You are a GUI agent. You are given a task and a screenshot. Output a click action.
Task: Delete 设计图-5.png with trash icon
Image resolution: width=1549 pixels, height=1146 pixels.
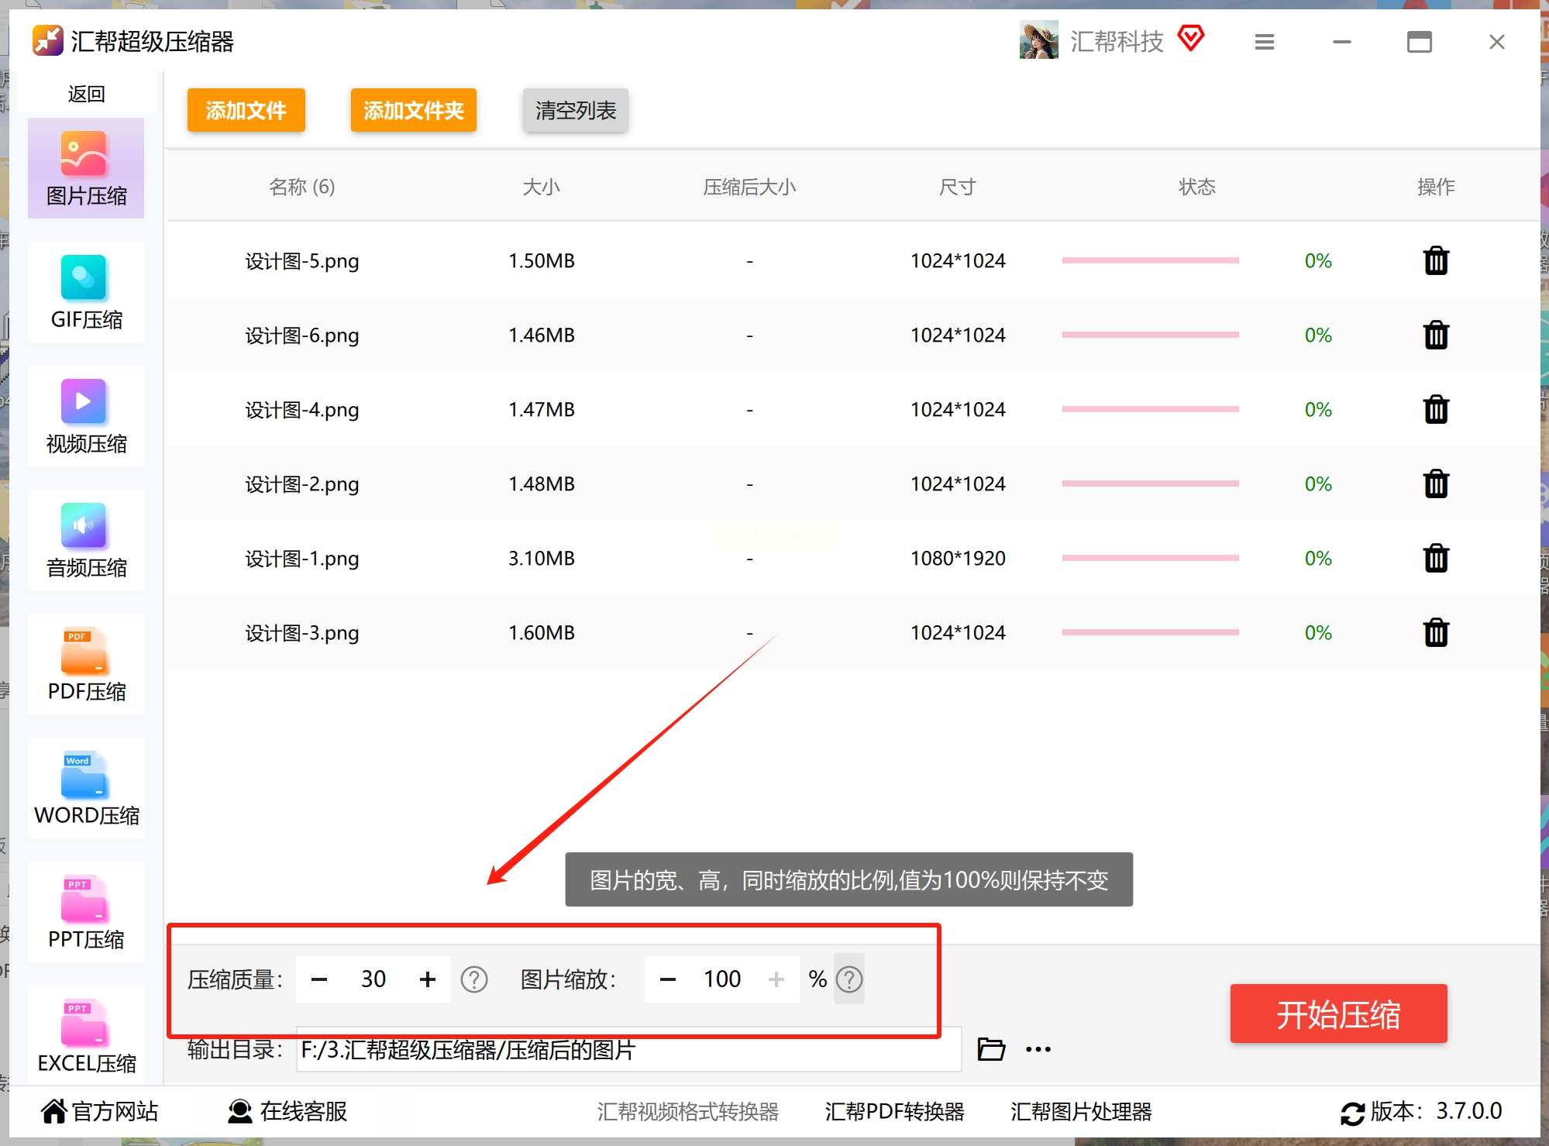tap(1435, 261)
